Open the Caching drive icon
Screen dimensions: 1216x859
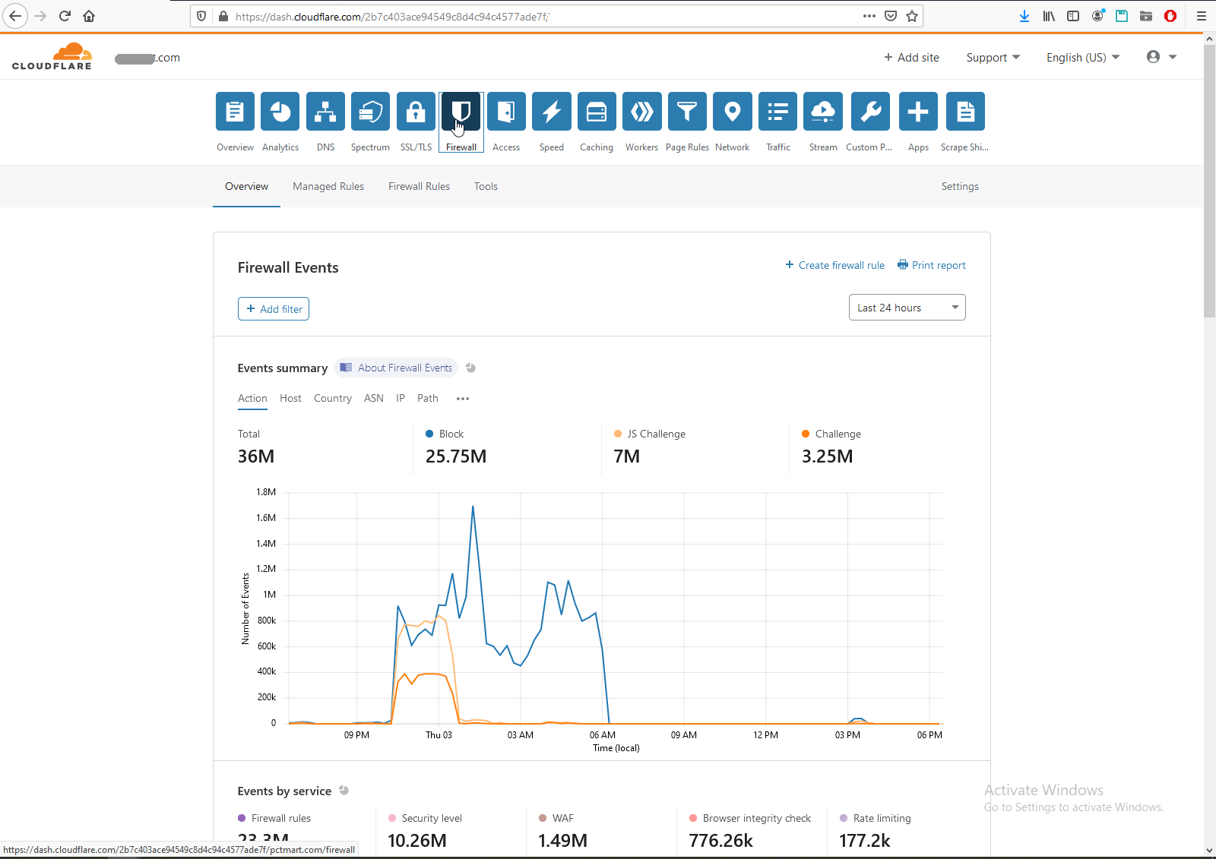pyautogui.click(x=597, y=112)
